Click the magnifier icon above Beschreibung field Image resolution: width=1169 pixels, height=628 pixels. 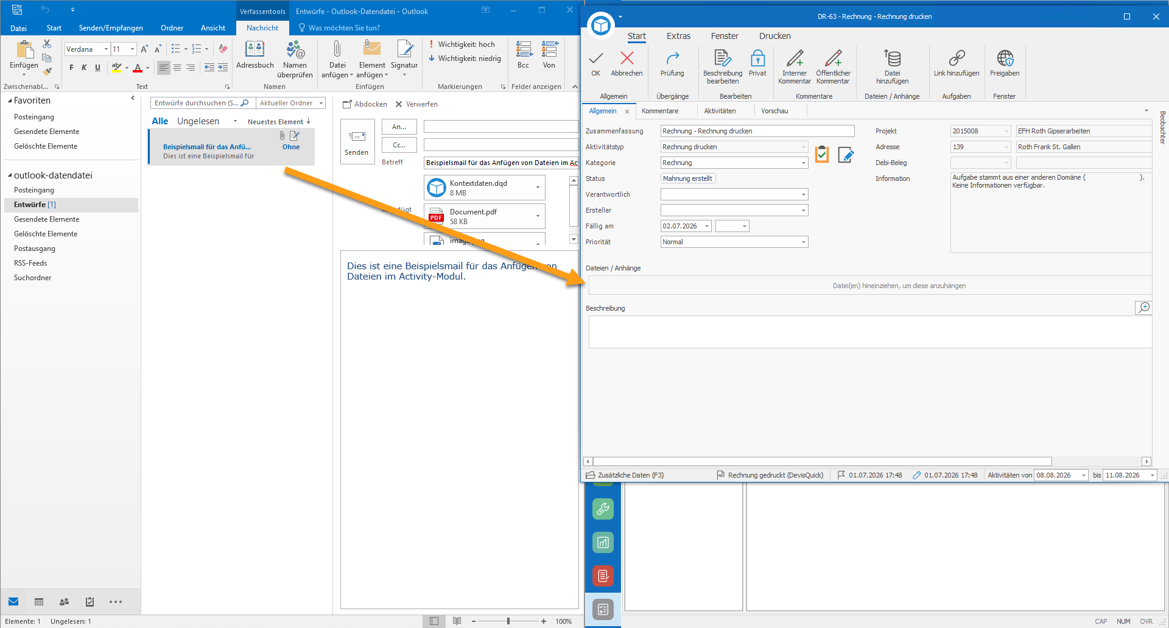(1143, 308)
